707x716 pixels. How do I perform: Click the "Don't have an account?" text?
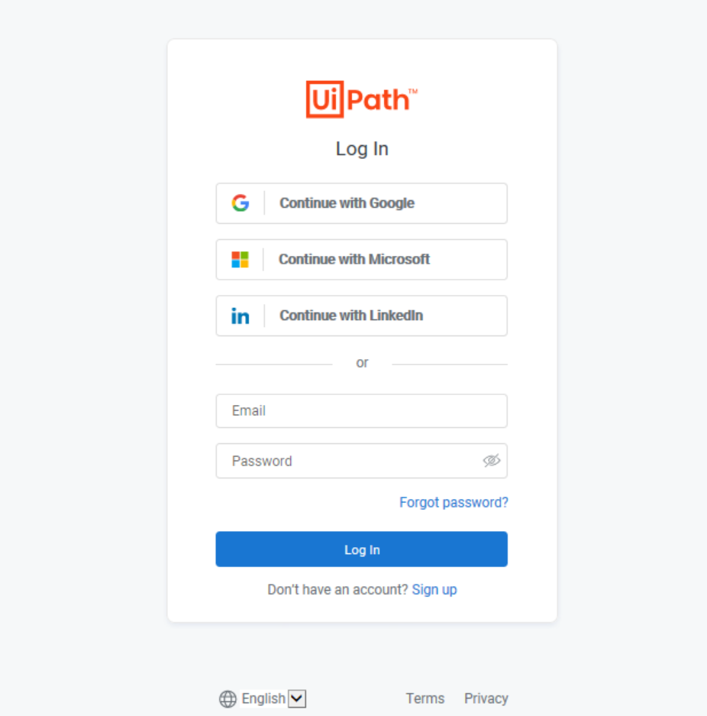click(x=337, y=589)
